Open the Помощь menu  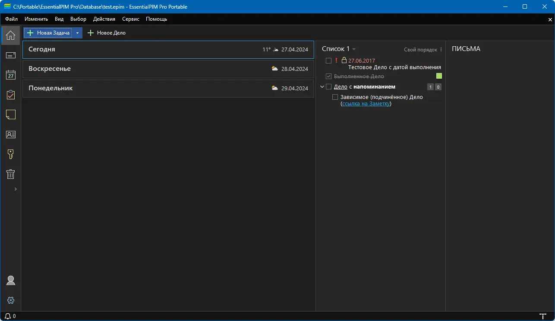(x=156, y=19)
